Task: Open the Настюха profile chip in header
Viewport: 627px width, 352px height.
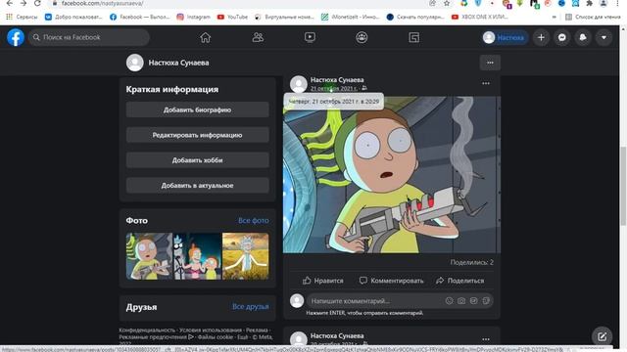Action: coord(505,37)
